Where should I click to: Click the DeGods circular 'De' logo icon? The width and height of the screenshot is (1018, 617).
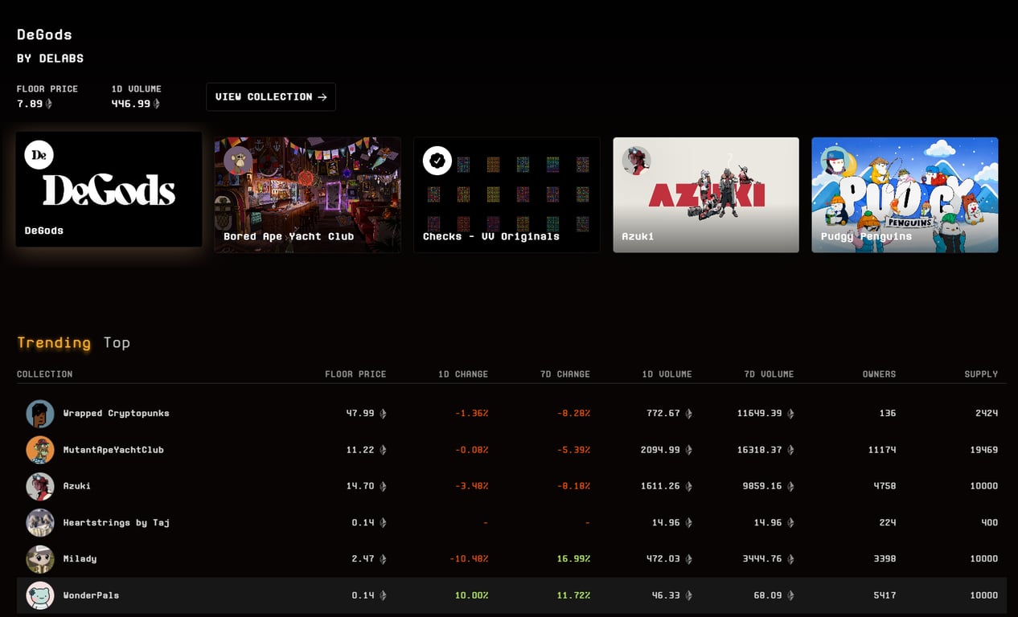[39, 154]
